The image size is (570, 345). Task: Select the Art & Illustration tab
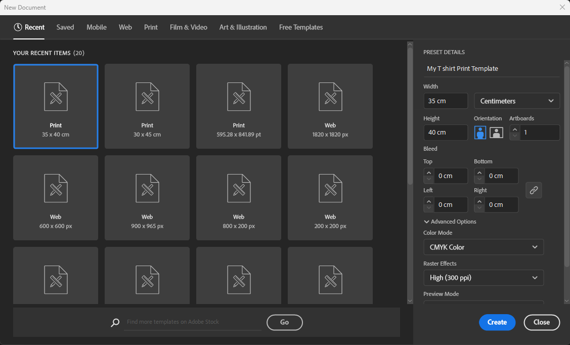coord(243,27)
